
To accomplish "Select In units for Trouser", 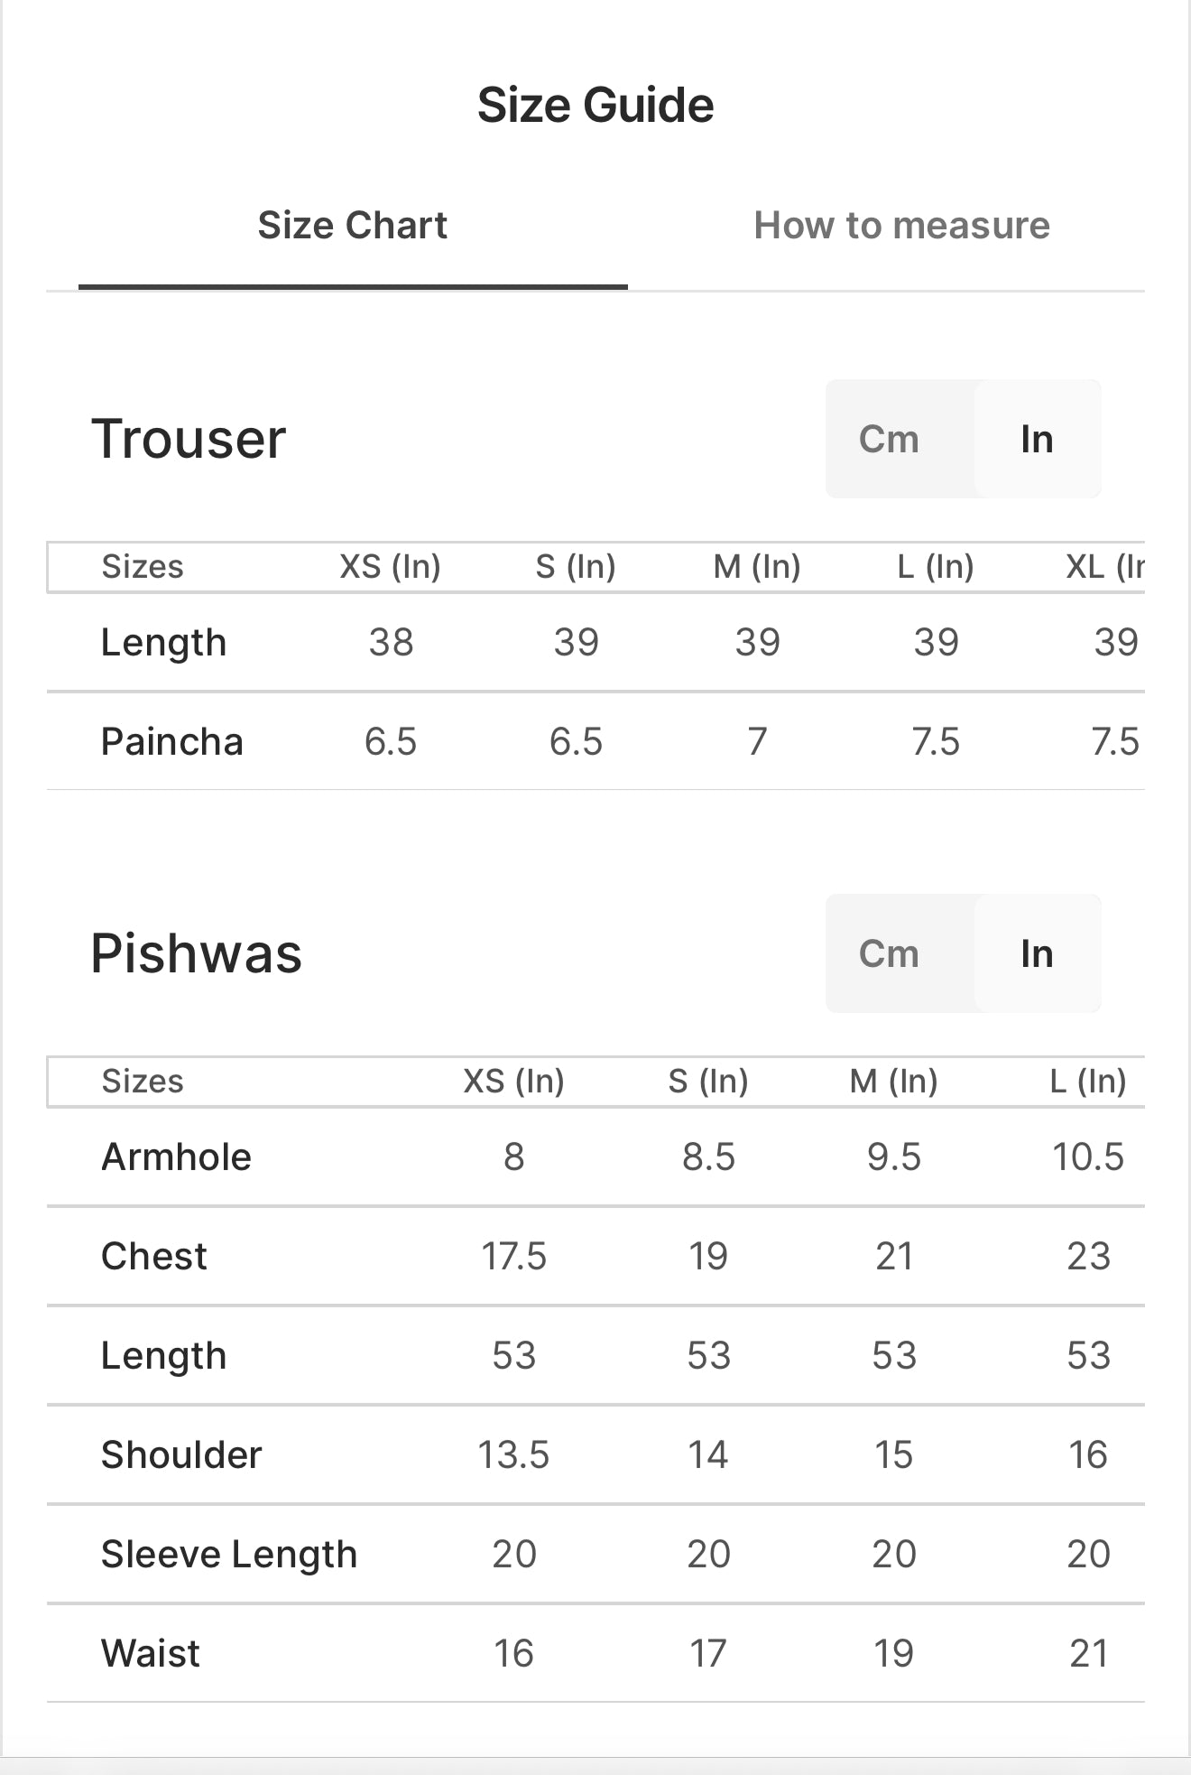I will coord(1037,439).
